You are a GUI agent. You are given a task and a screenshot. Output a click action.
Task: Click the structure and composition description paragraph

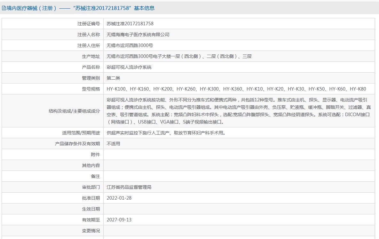[x=239, y=111]
